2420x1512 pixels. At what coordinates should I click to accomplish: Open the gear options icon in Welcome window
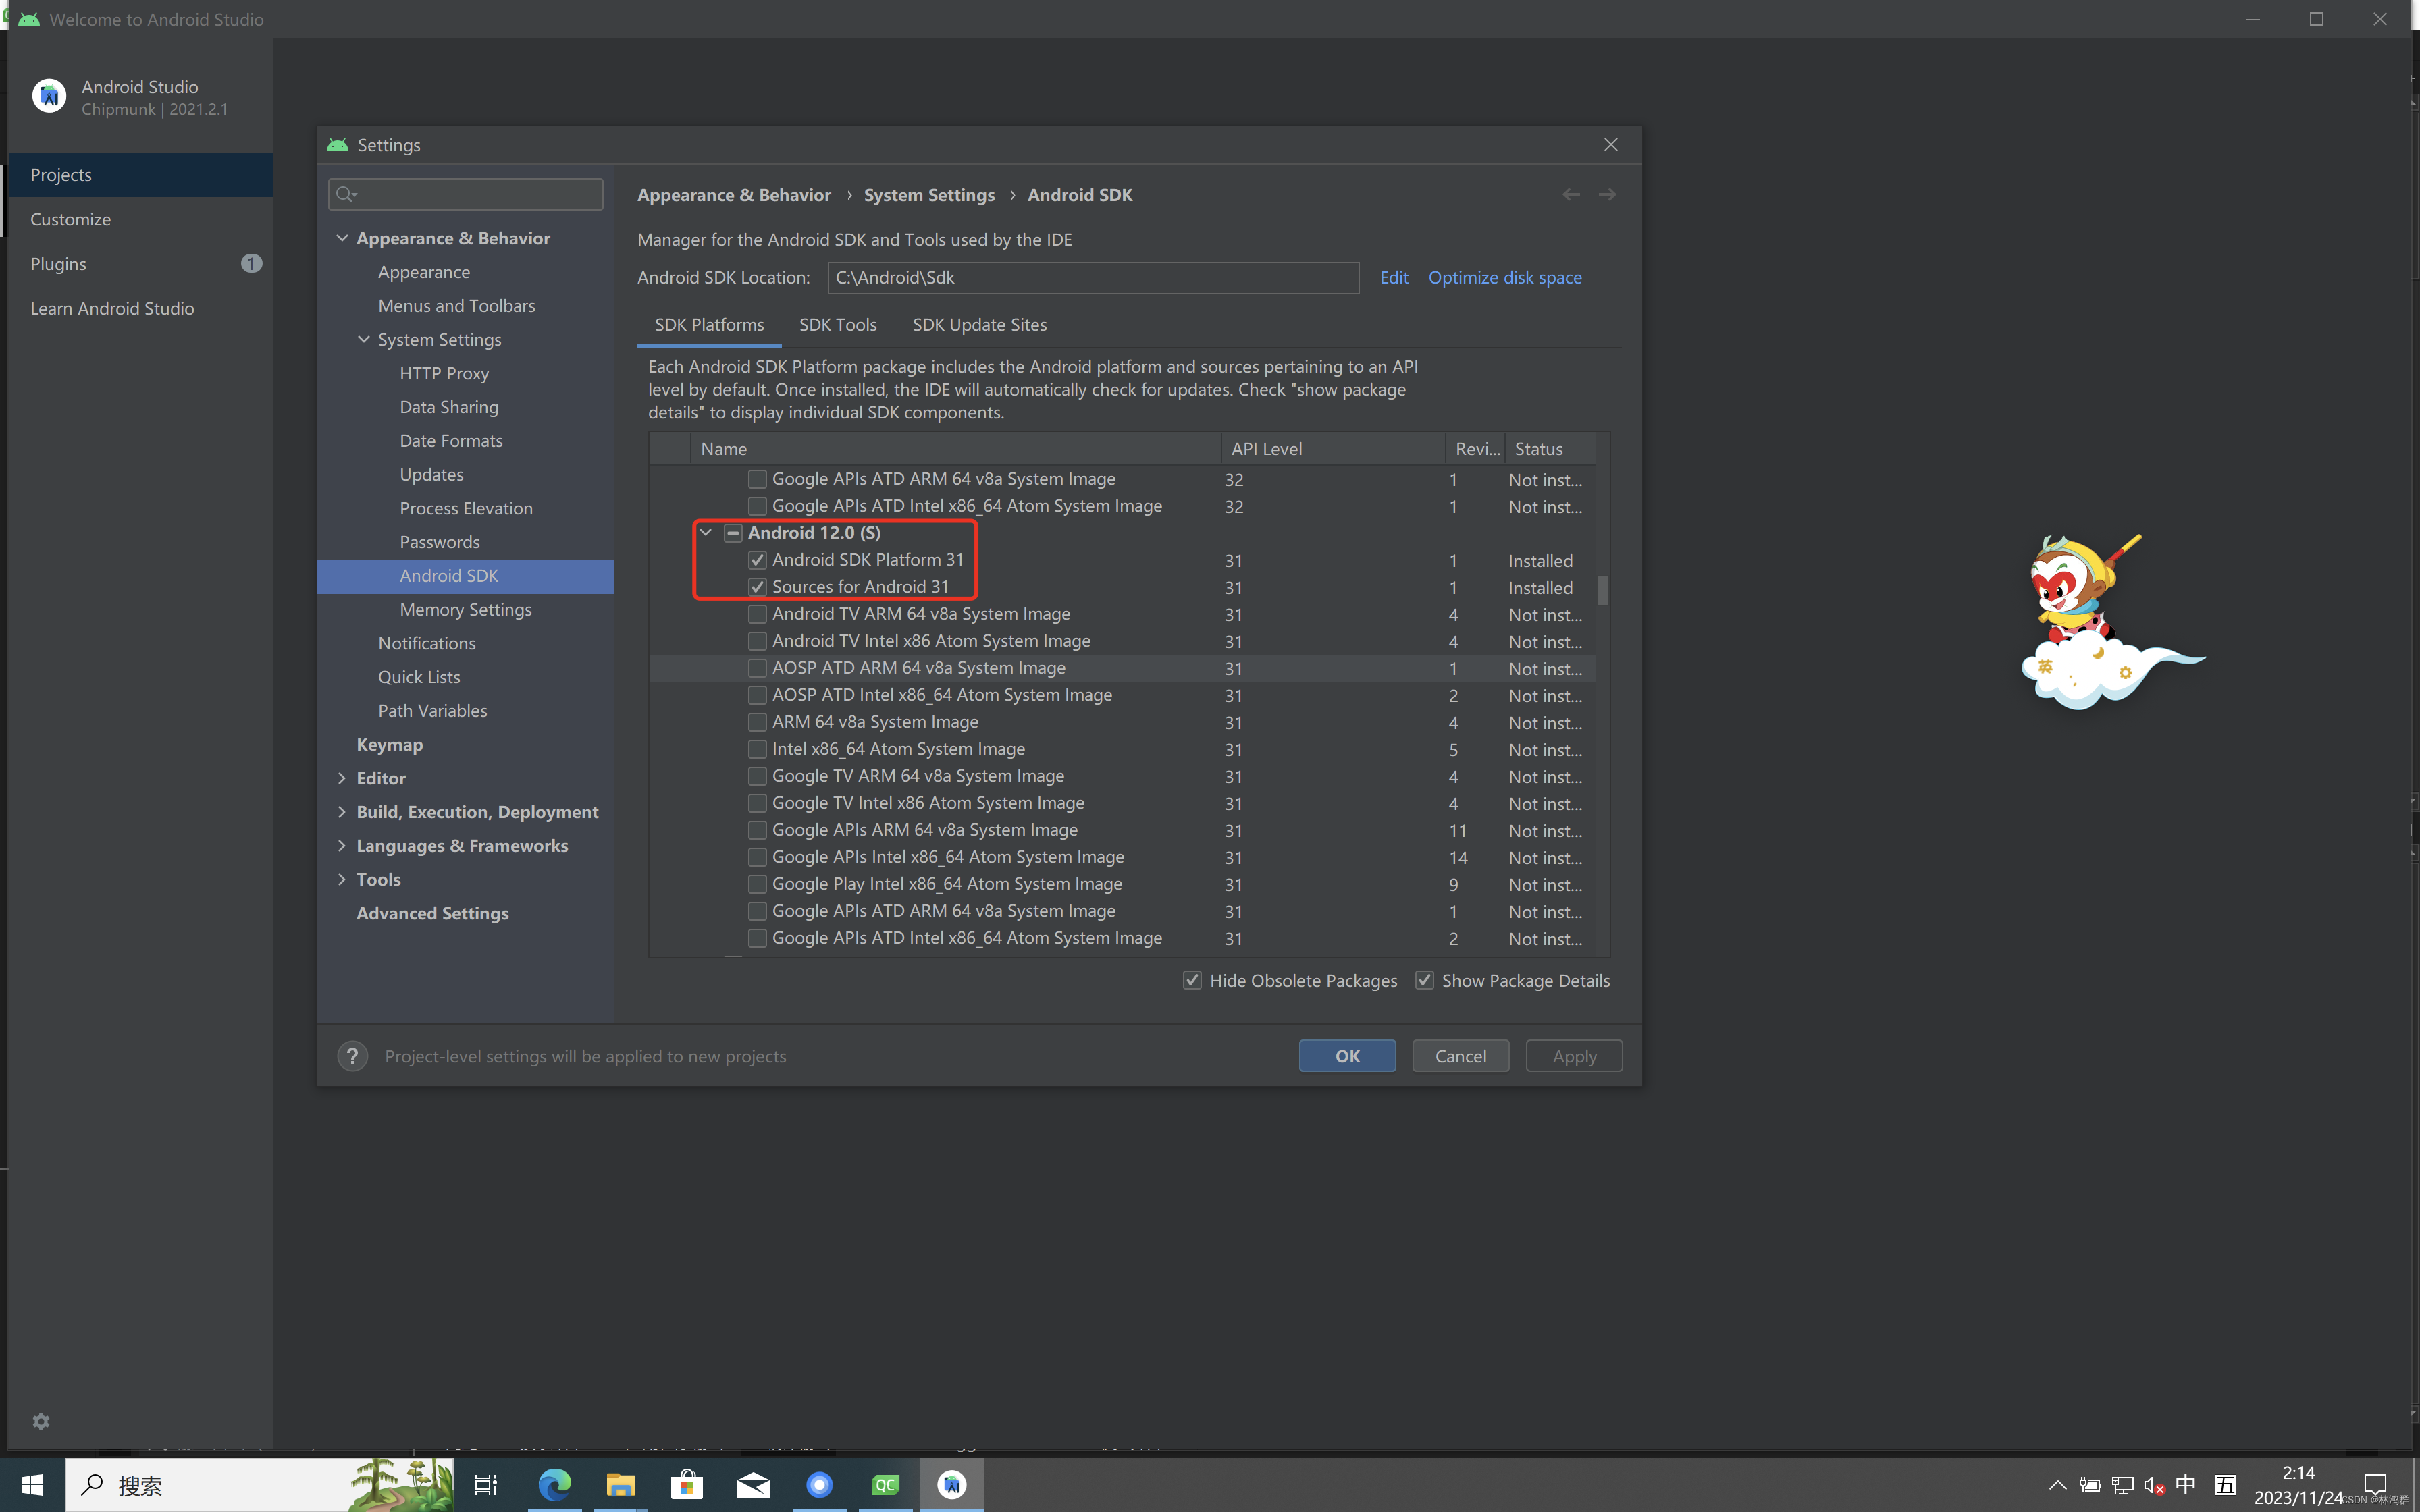click(41, 1421)
